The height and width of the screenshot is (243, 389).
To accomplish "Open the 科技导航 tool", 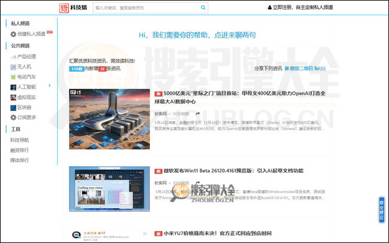I will tap(19, 140).
